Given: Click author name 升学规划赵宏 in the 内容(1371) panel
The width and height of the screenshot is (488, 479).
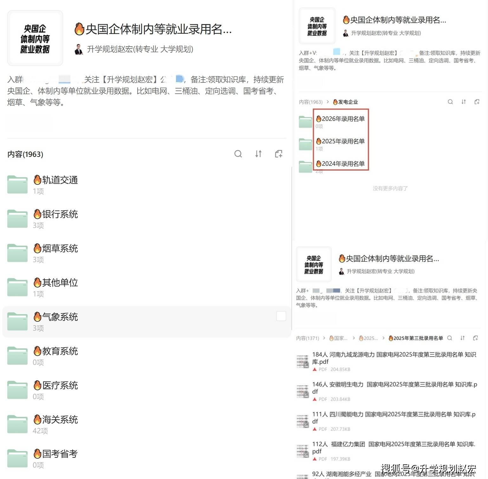Looking at the screenshot, I should click(x=381, y=271).
